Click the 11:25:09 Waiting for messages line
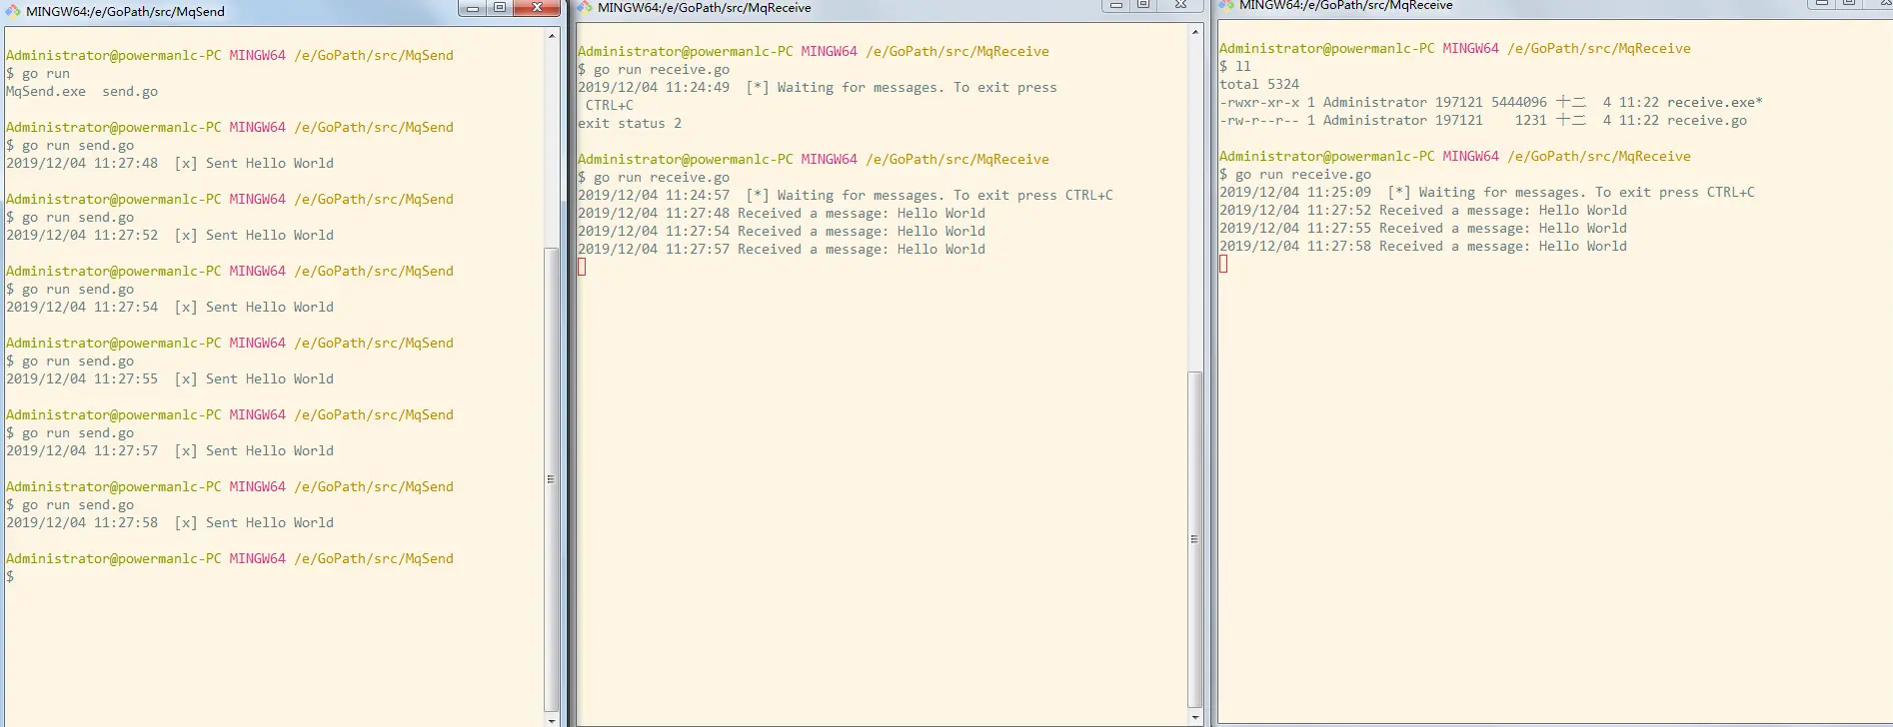This screenshot has height=727, width=1893. point(1487,193)
